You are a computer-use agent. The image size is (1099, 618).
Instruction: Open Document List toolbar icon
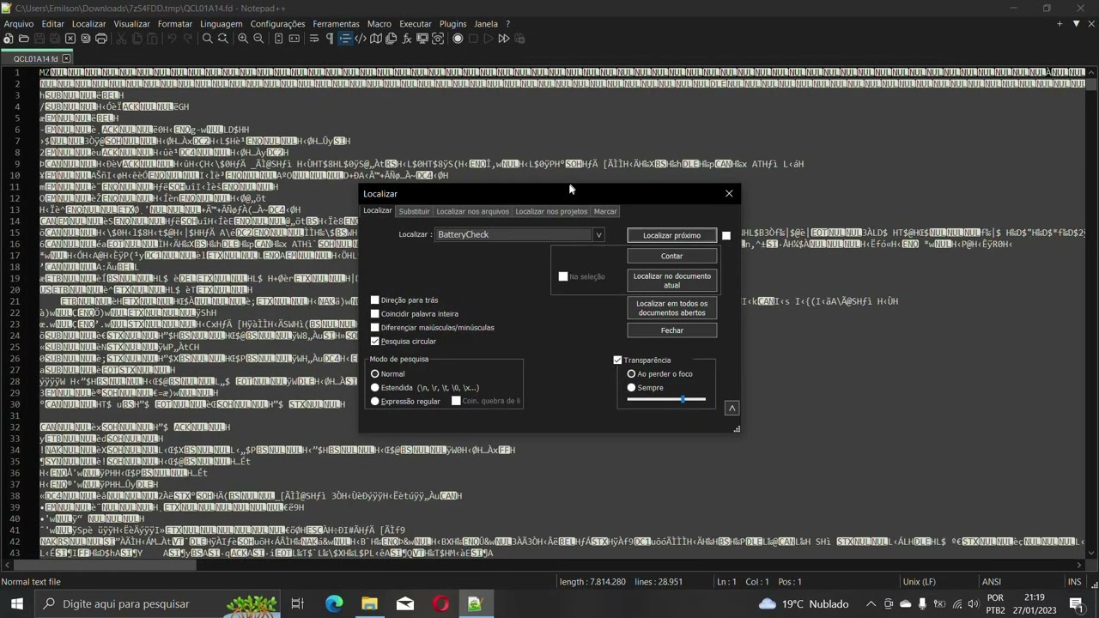[x=392, y=39]
